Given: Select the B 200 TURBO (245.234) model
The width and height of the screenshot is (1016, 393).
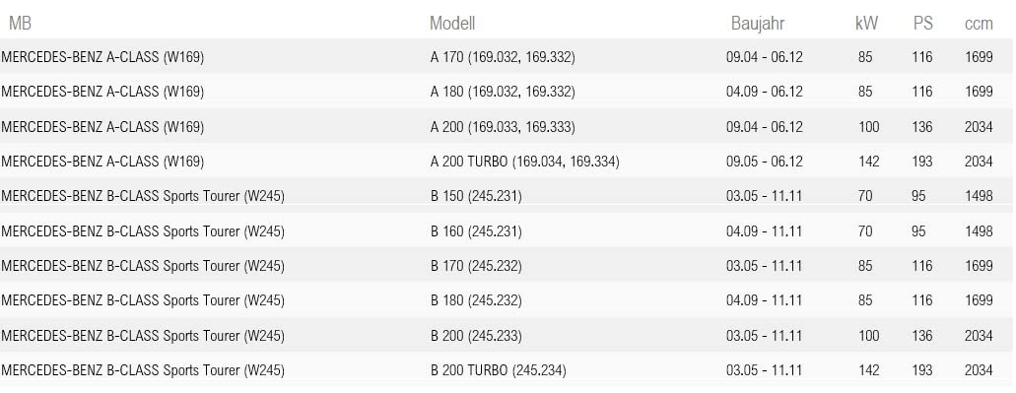Looking at the screenshot, I should point(498,370).
